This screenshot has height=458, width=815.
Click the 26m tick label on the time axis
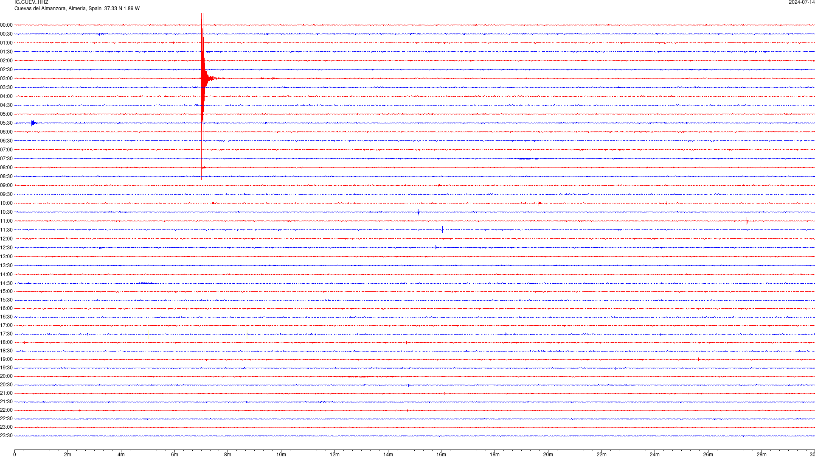708,455
